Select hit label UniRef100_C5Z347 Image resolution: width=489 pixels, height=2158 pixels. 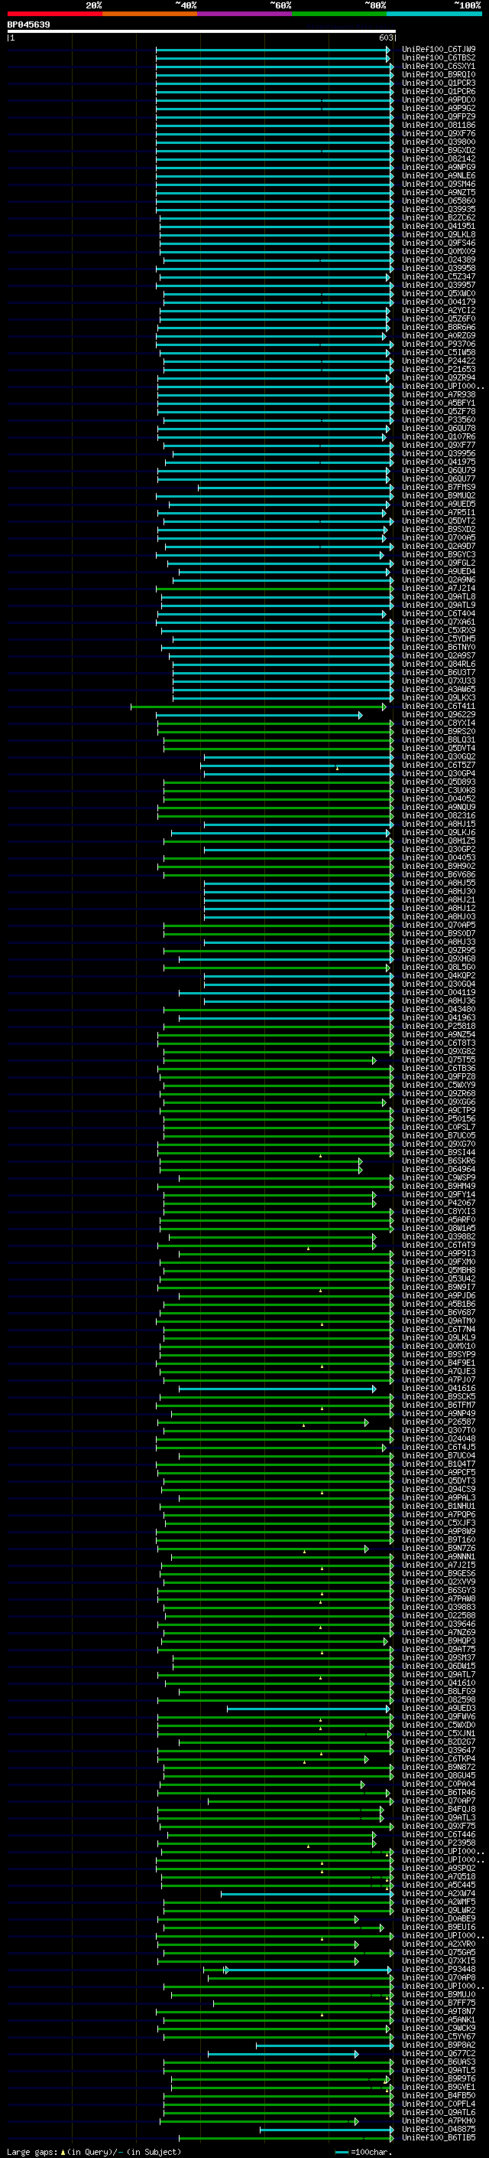coord(439,277)
